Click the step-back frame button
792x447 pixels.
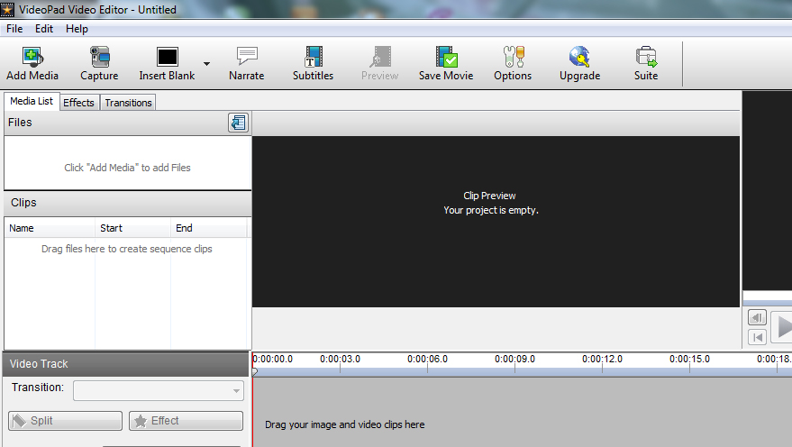point(757,318)
